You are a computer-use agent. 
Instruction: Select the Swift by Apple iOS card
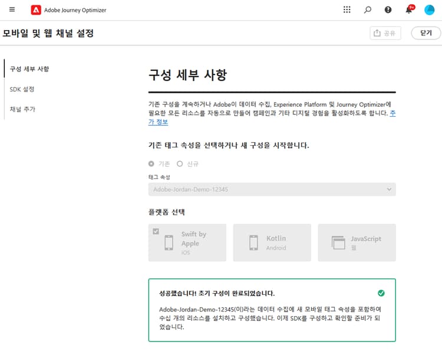pos(187,242)
